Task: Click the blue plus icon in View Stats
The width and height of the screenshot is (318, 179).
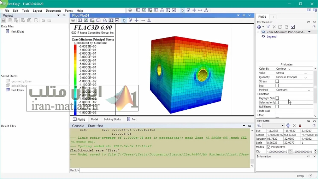Action: point(288,126)
